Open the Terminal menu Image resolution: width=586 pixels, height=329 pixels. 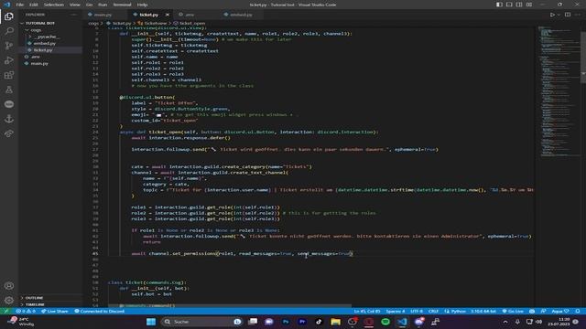[x=122, y=5]
